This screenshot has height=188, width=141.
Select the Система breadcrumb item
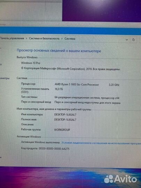click(x=70, y=39)
